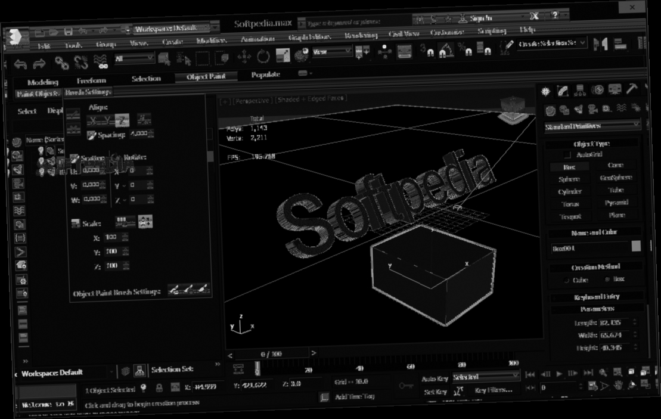Activate the Select and Rotate tool
661x419 pixels.
(x=263, y=56)
